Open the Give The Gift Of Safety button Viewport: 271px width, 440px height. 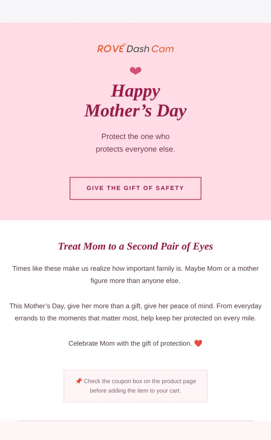[135, 188]
